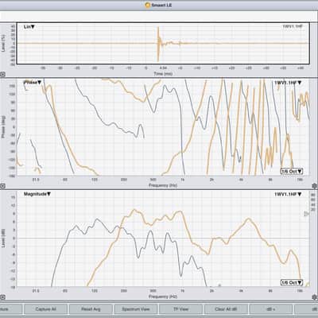
Task: Click the Capture All button
Action: [45, 309]
